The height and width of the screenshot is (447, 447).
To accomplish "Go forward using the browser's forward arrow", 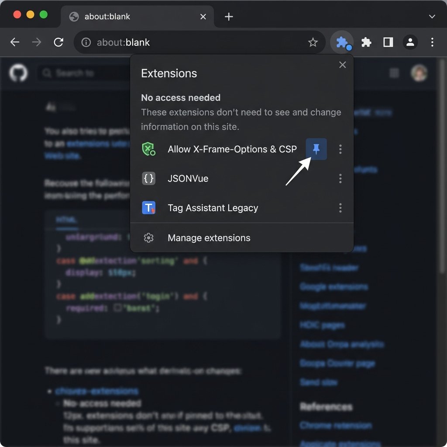I will click(37, 42).
